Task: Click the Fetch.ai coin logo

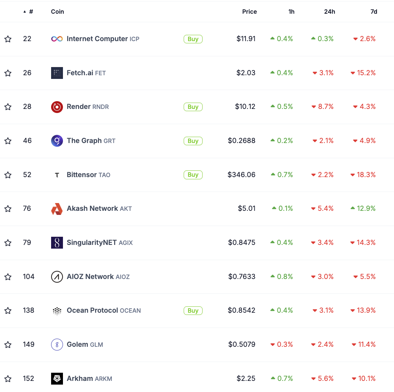Action: (57, 73)
